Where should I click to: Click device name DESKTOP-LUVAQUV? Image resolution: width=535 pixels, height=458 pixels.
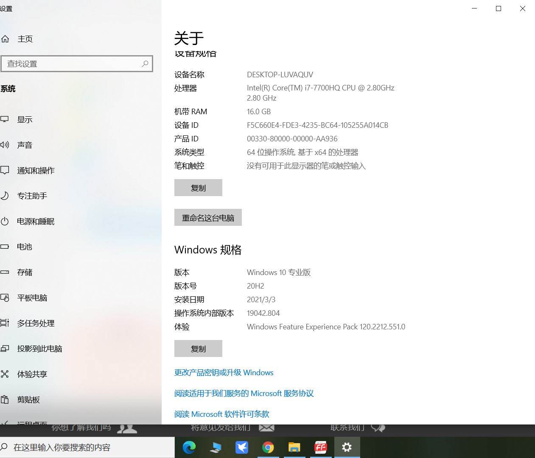click(280, 75)
